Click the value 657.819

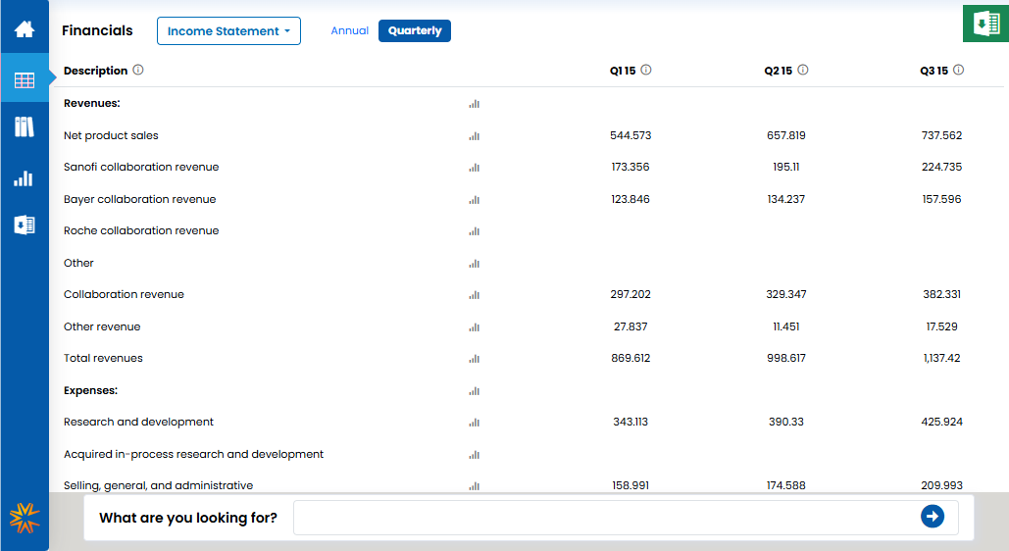(786, 135)
